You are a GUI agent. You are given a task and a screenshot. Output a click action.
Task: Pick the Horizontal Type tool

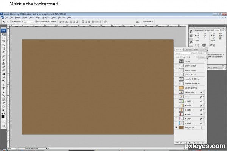coord(3,89)
